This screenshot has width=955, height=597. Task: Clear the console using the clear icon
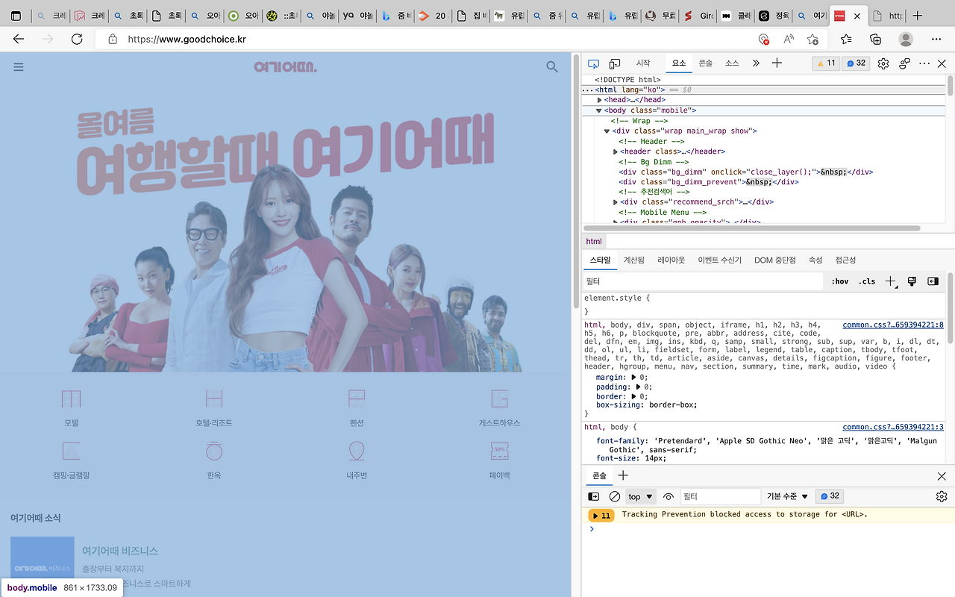point(614,496)
